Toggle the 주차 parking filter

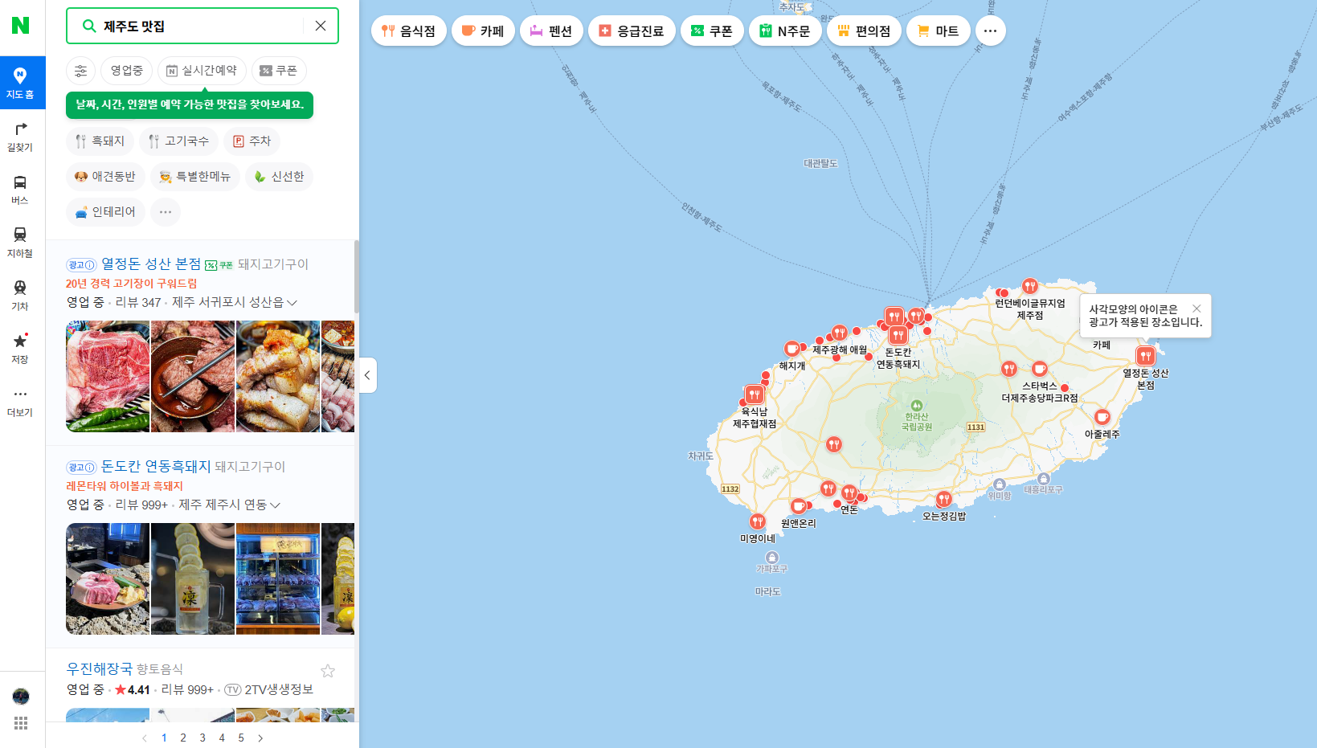252,141
